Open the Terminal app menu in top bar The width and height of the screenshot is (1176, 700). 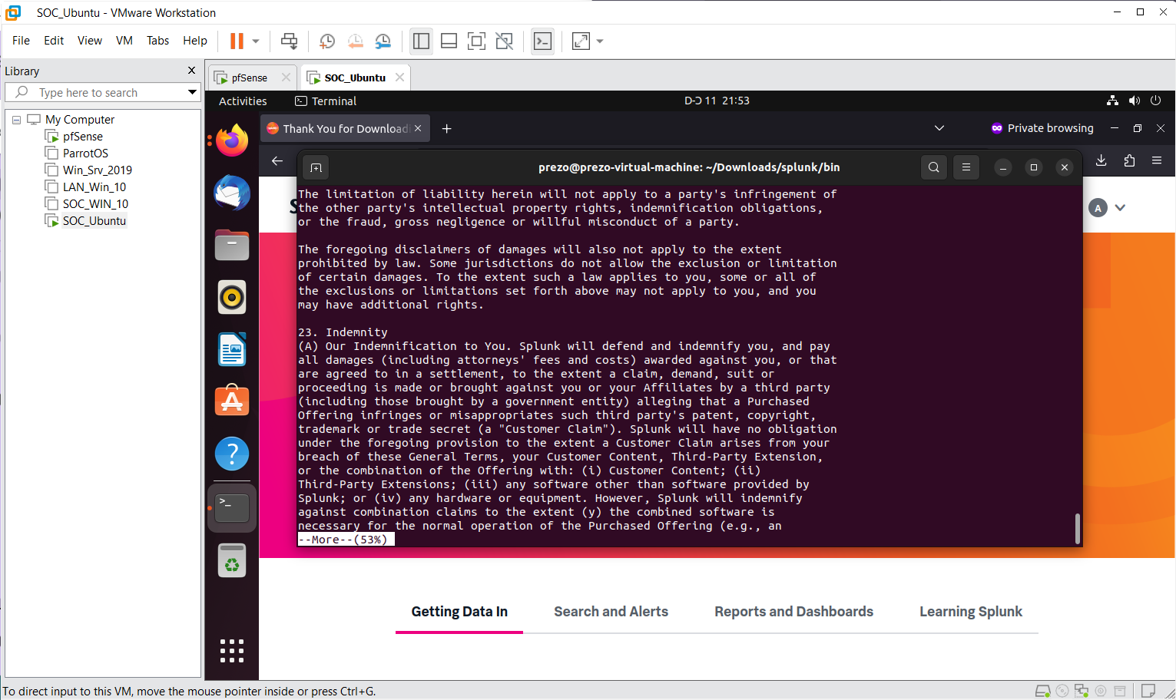pyautogui.click(x=326, y=101)
